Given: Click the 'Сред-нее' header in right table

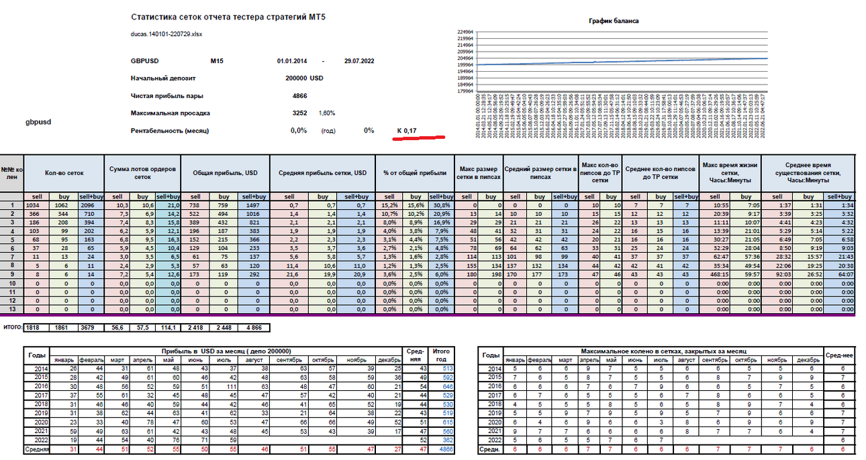Looking at the screenshot, I should point(838,355).
